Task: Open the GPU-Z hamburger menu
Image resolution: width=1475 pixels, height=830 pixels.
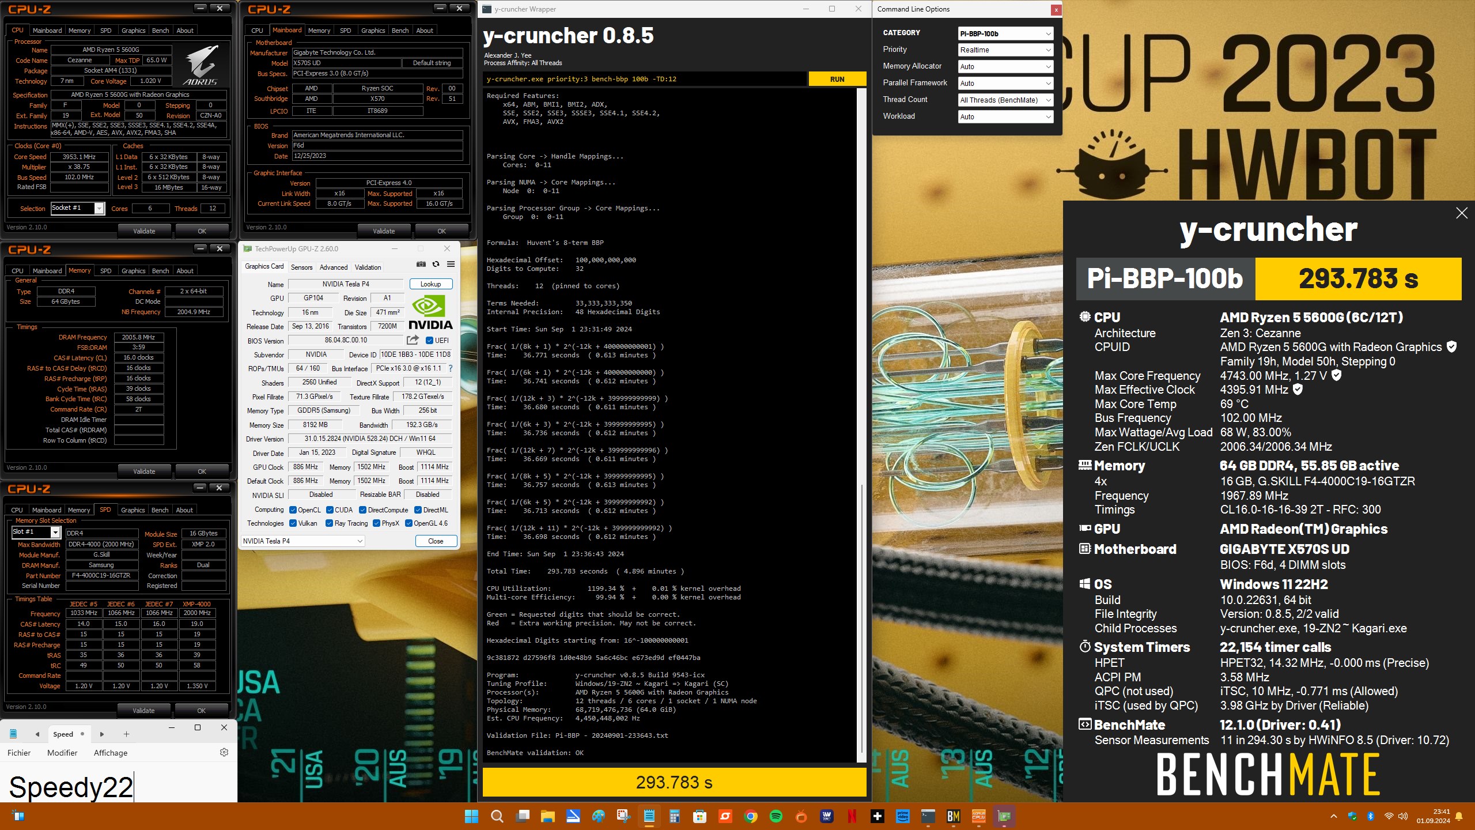Action: coord(451,264)
